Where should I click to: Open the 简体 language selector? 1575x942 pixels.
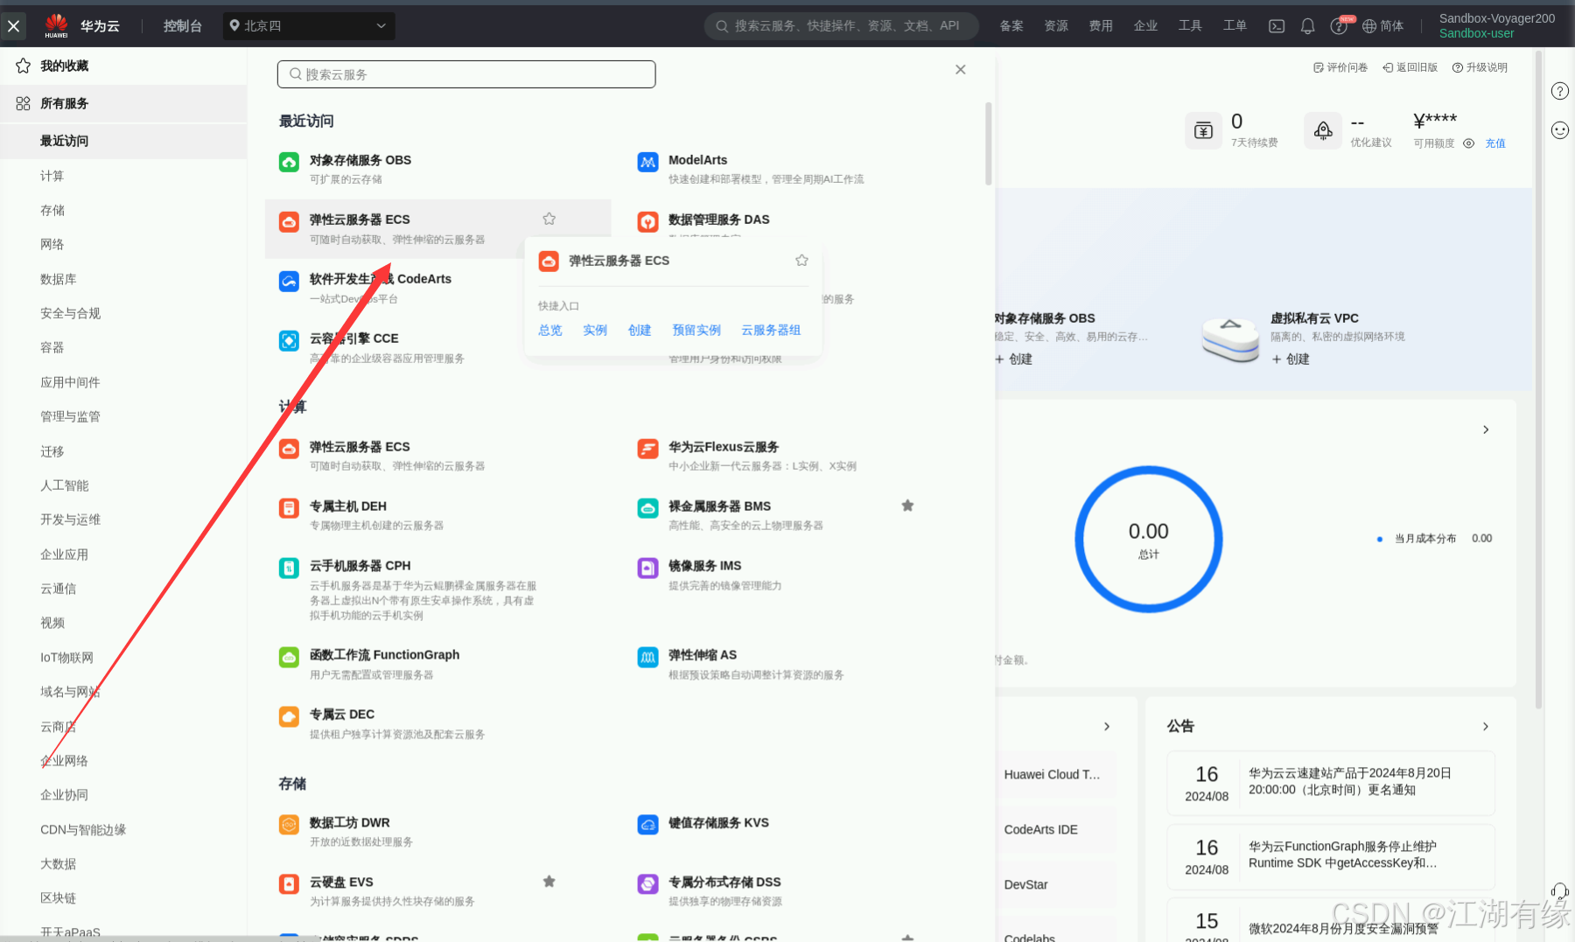pos(1383,26)
